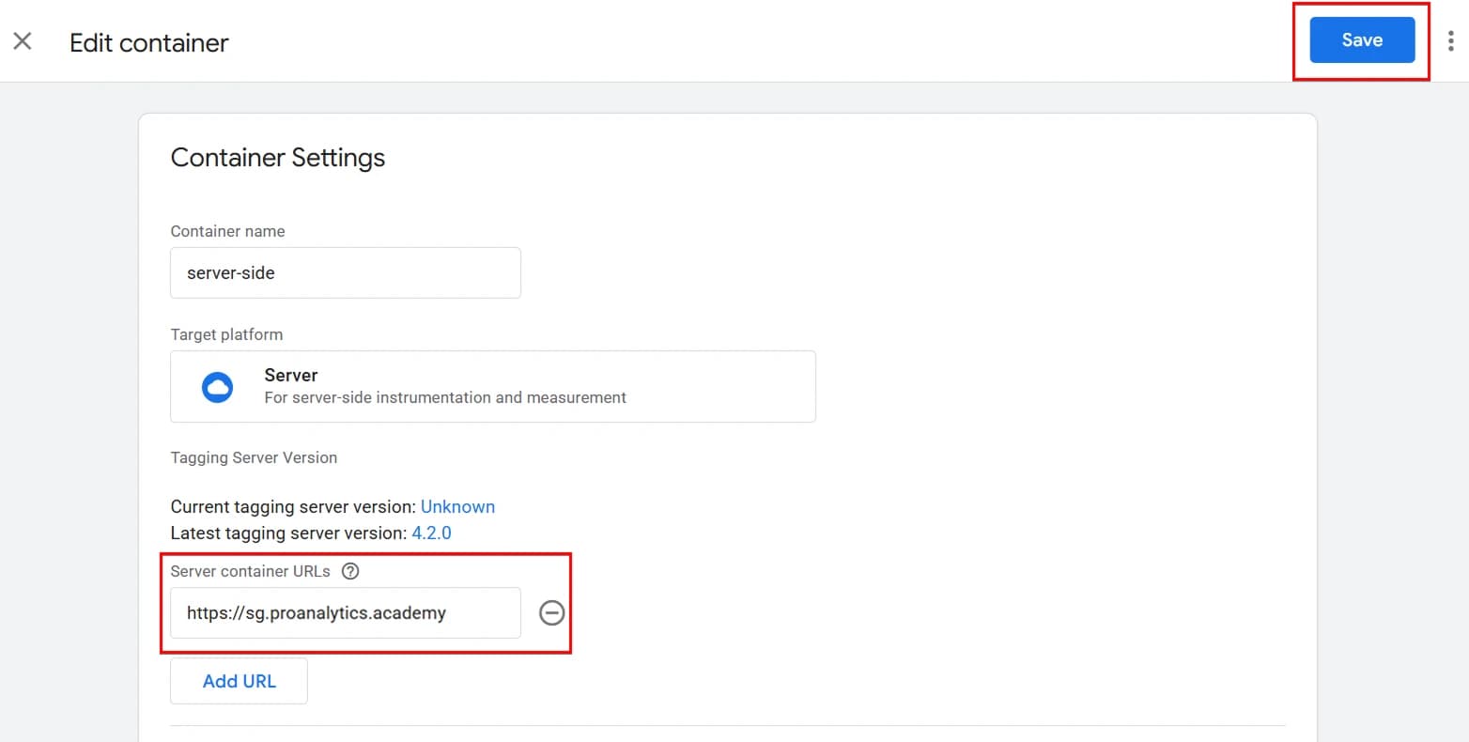Open the overflow menu to the right of Save
The image size is (1469, 742).
[1451, 40]
